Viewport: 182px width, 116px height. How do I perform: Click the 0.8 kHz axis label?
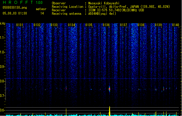tap(2, 81)
